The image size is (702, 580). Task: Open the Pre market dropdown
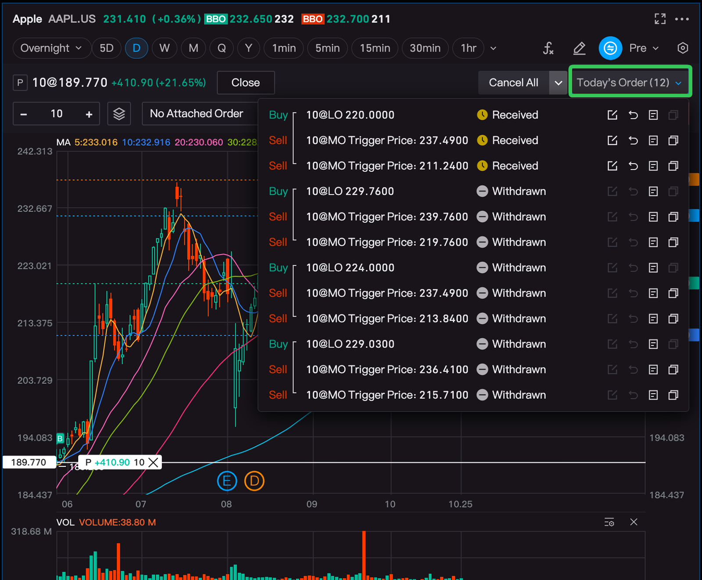point(644,48)
